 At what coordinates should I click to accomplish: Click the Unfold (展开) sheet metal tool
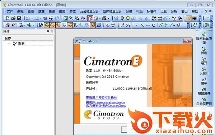click(204, 61)
